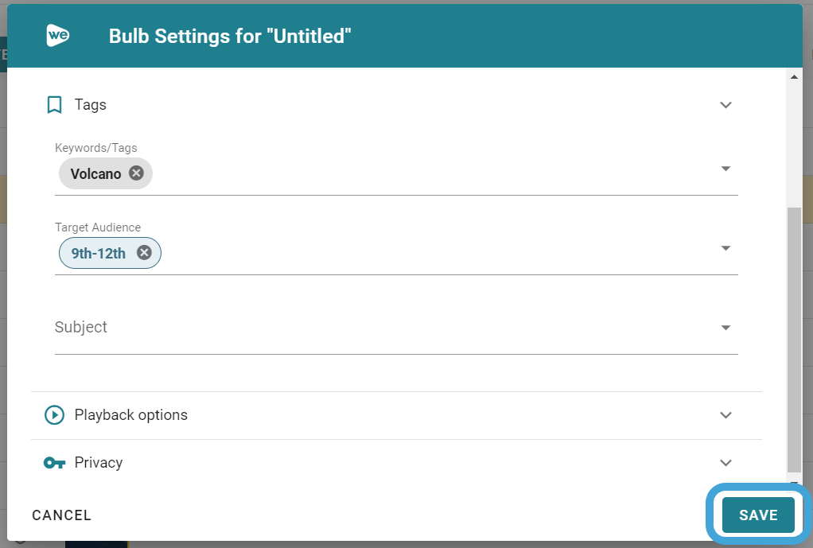Click the Playback options play icon
This screenshot has height=548, width=813.
coord(54,414)
